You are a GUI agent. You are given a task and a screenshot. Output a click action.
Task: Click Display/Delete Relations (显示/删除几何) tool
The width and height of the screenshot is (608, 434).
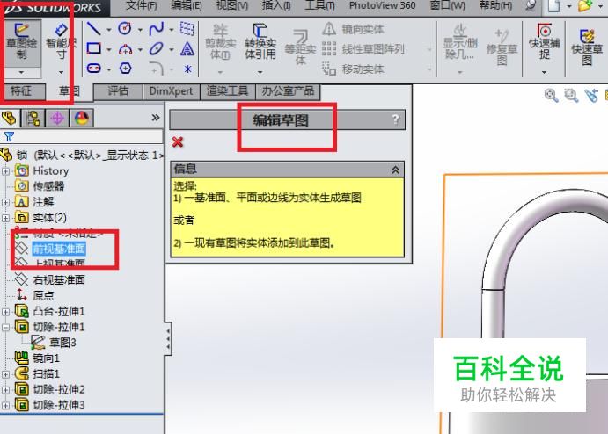click(x=460, y=42)
